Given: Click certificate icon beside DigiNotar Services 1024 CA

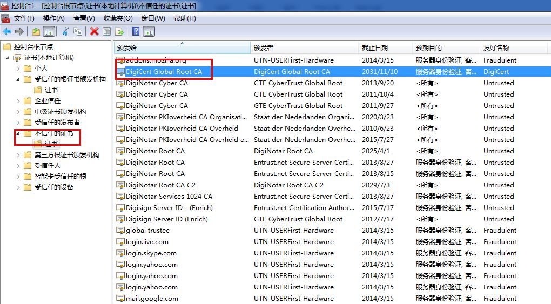Looking at the screenshot, I should (120, 197).
